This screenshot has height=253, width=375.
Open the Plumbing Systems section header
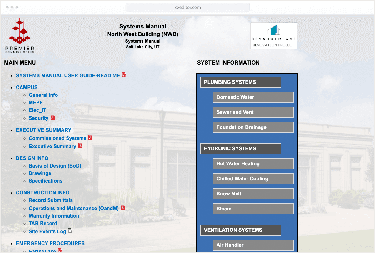point(241,82)
